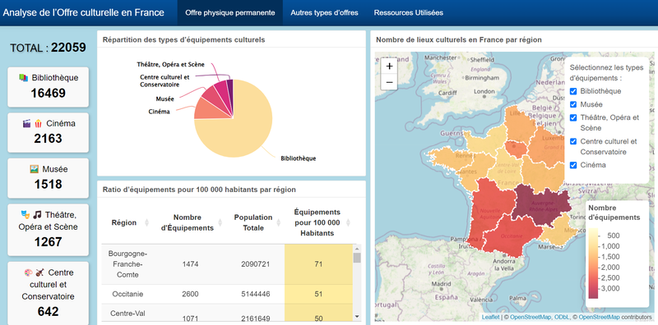Switch to Ressources Utilisées tab
This screenshot has width=658, height=325.
pos(408,12)
